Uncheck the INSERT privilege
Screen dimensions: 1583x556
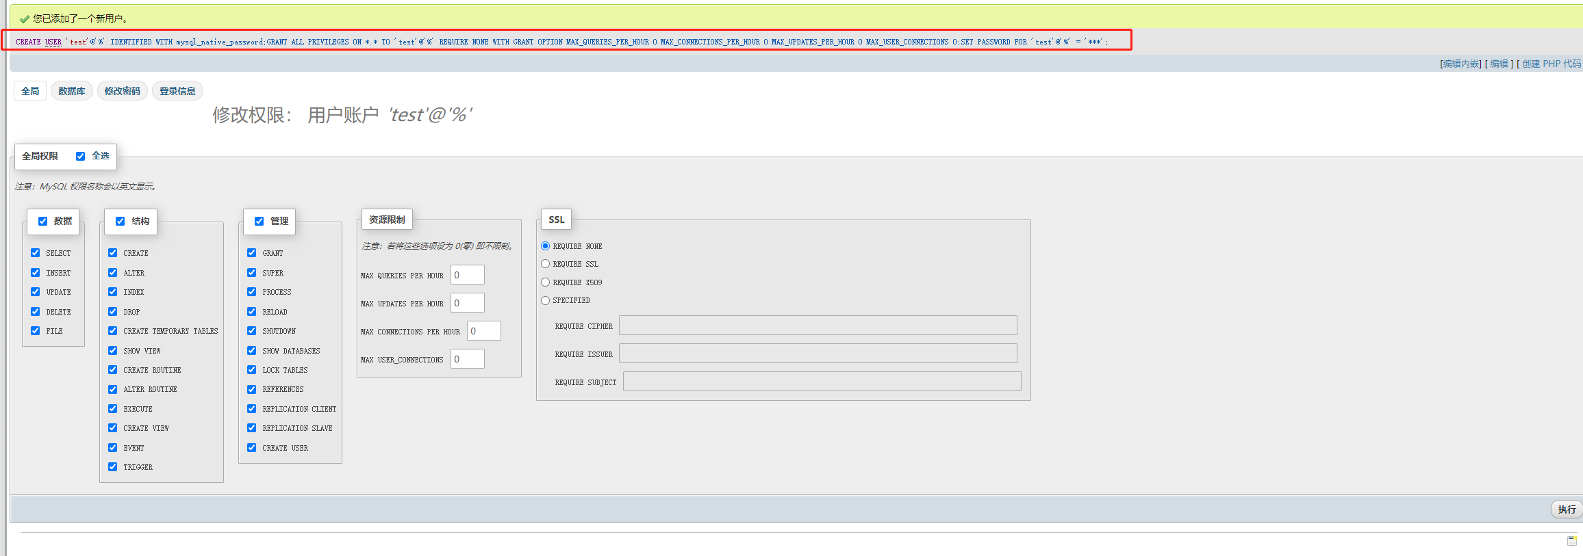(35, 272)
